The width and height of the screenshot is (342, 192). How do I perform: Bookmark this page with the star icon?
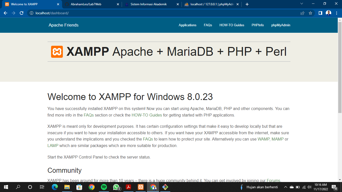click(x=310, y=13)
